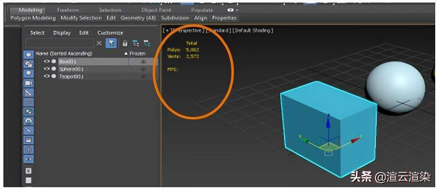This screenshot has height=189, width=437.
Task: Toggle visibility eye of Sphere001
Action: coord(47,69)
